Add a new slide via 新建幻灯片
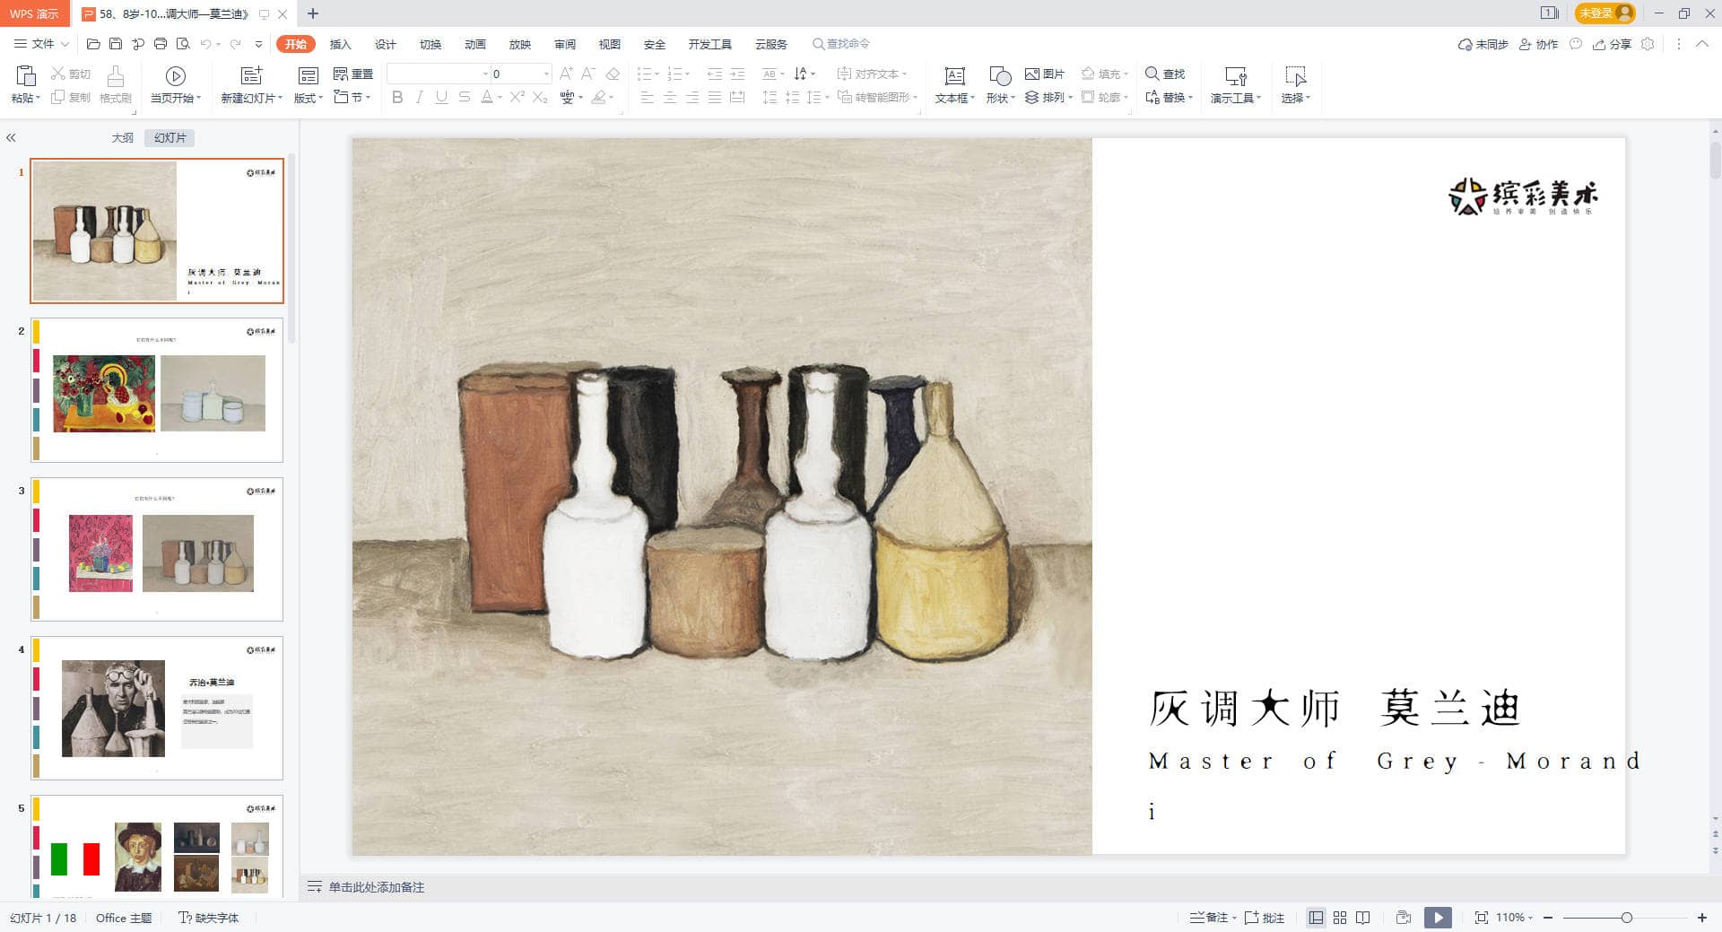Image resolution: width=1722 pixels, height=932 pixels. coord(252,85)
